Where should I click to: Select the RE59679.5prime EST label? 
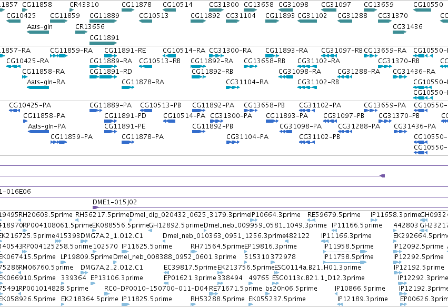tap(334, 215)
